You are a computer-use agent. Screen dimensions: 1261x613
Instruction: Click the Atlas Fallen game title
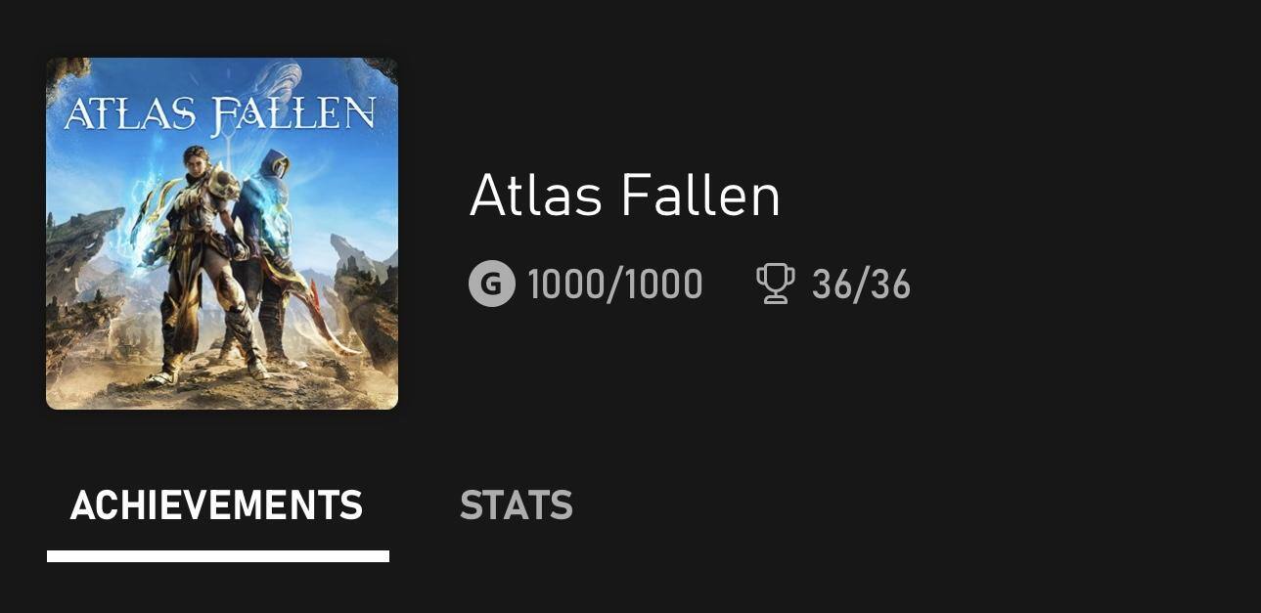point(624,196)
